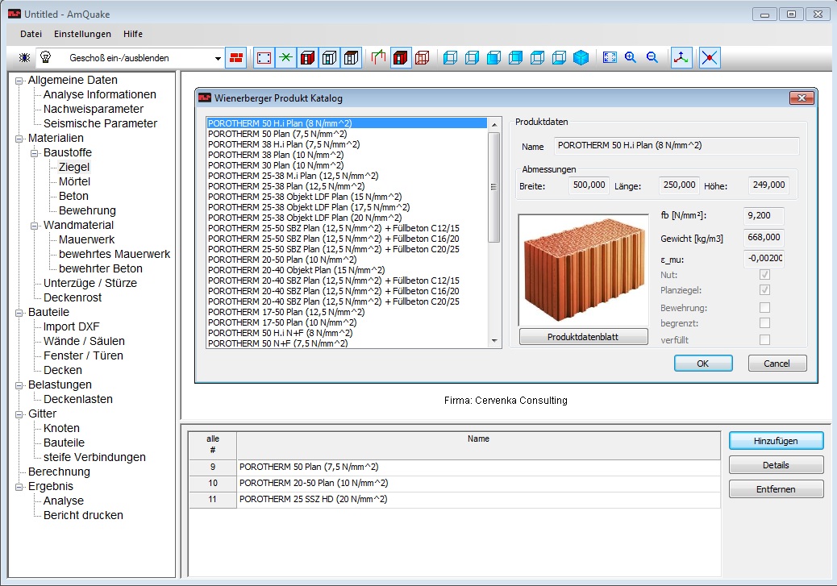Click the white box icon with dark brown top
Screen dimensions: 837x586
(x=352, y=58)
